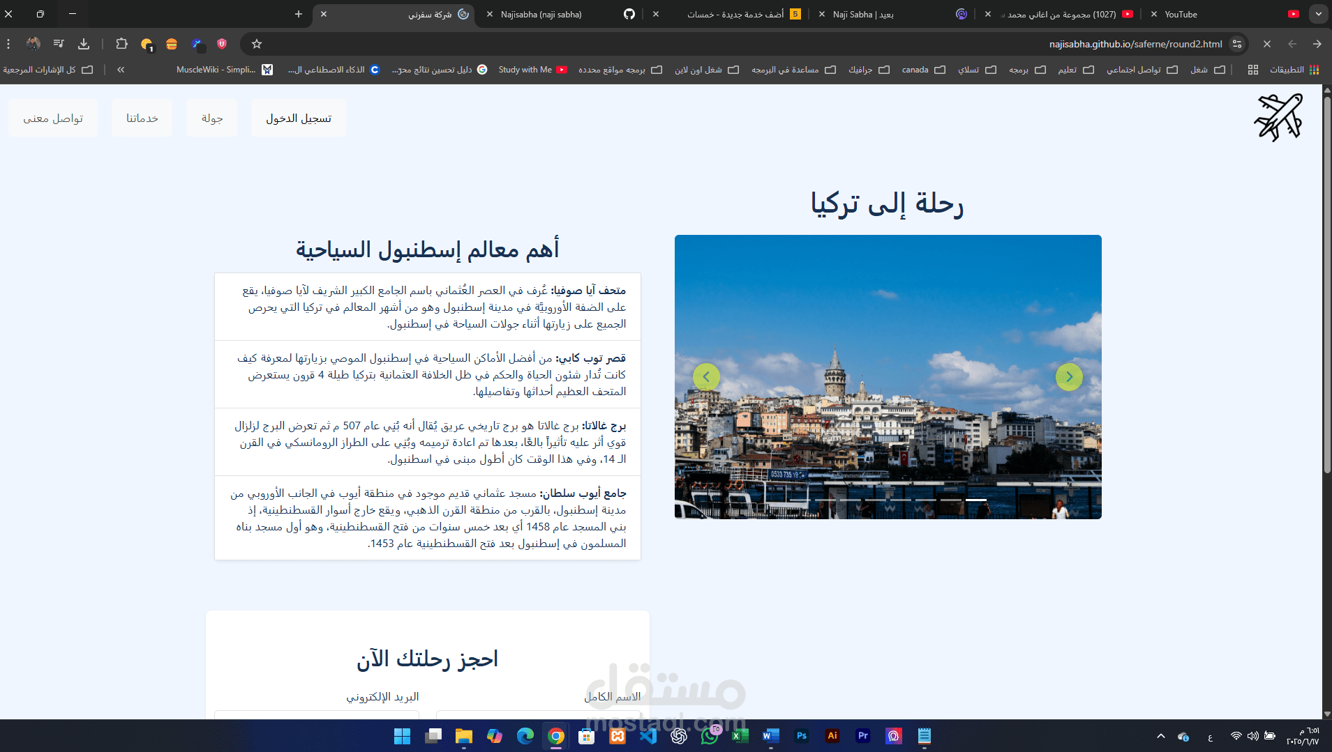The height and width of the screenshot is (752, 1332).
Task: Bookmark this page with the star icon
Action: pyautogui.click(x=257, y=44)
